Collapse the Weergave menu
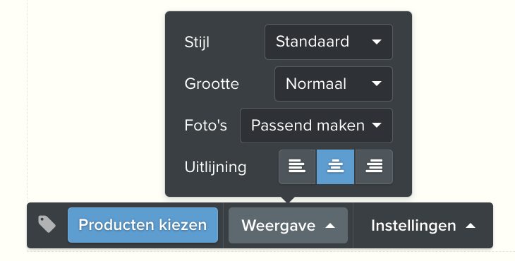The image size is (515, 261). [x=288, y=225]
